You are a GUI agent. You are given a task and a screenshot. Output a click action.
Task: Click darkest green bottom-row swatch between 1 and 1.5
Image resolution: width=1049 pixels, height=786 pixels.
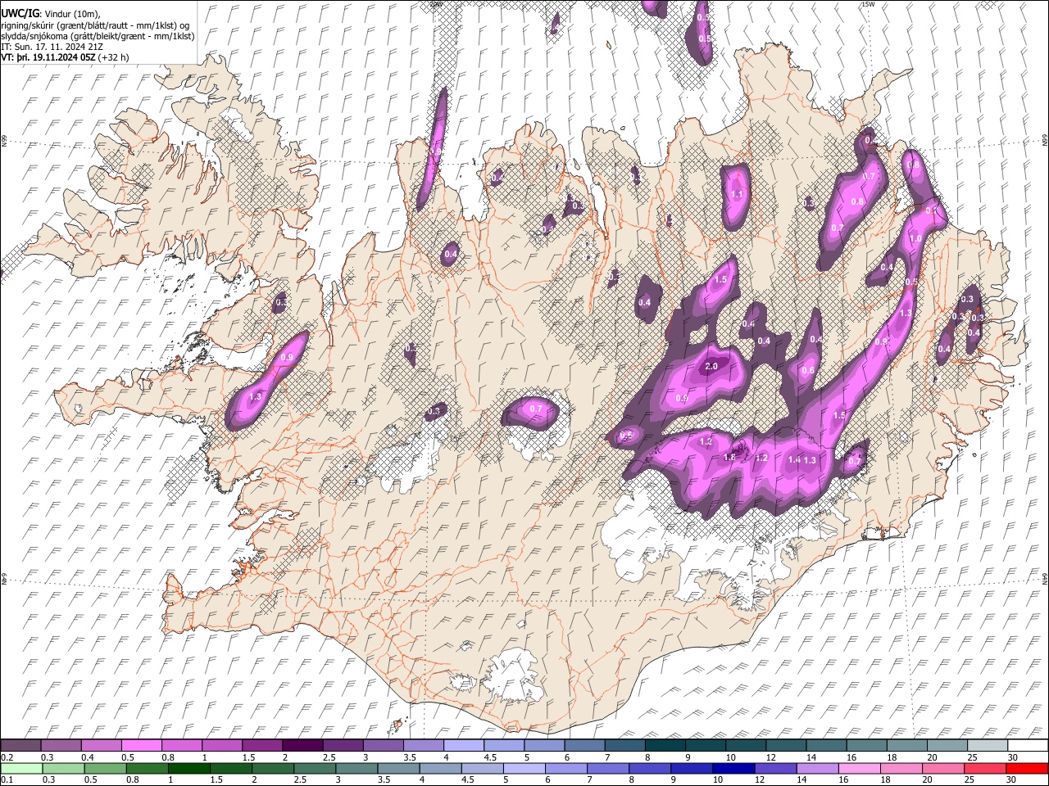[188, 769]
